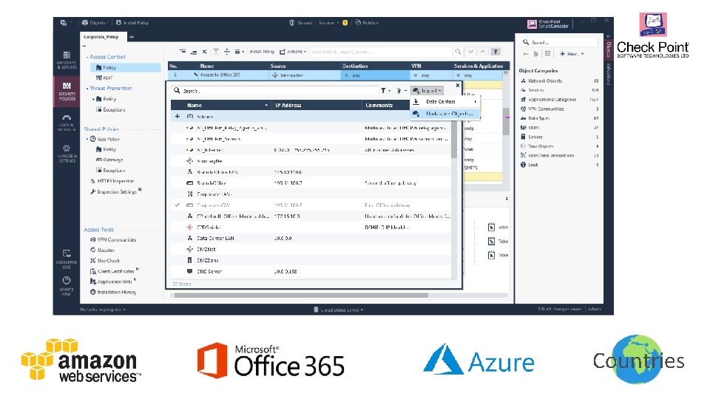This screenshot has width=710, height=399.
Task: Toggle checkmark on Corporate-GW row
Action: point(177,205)
